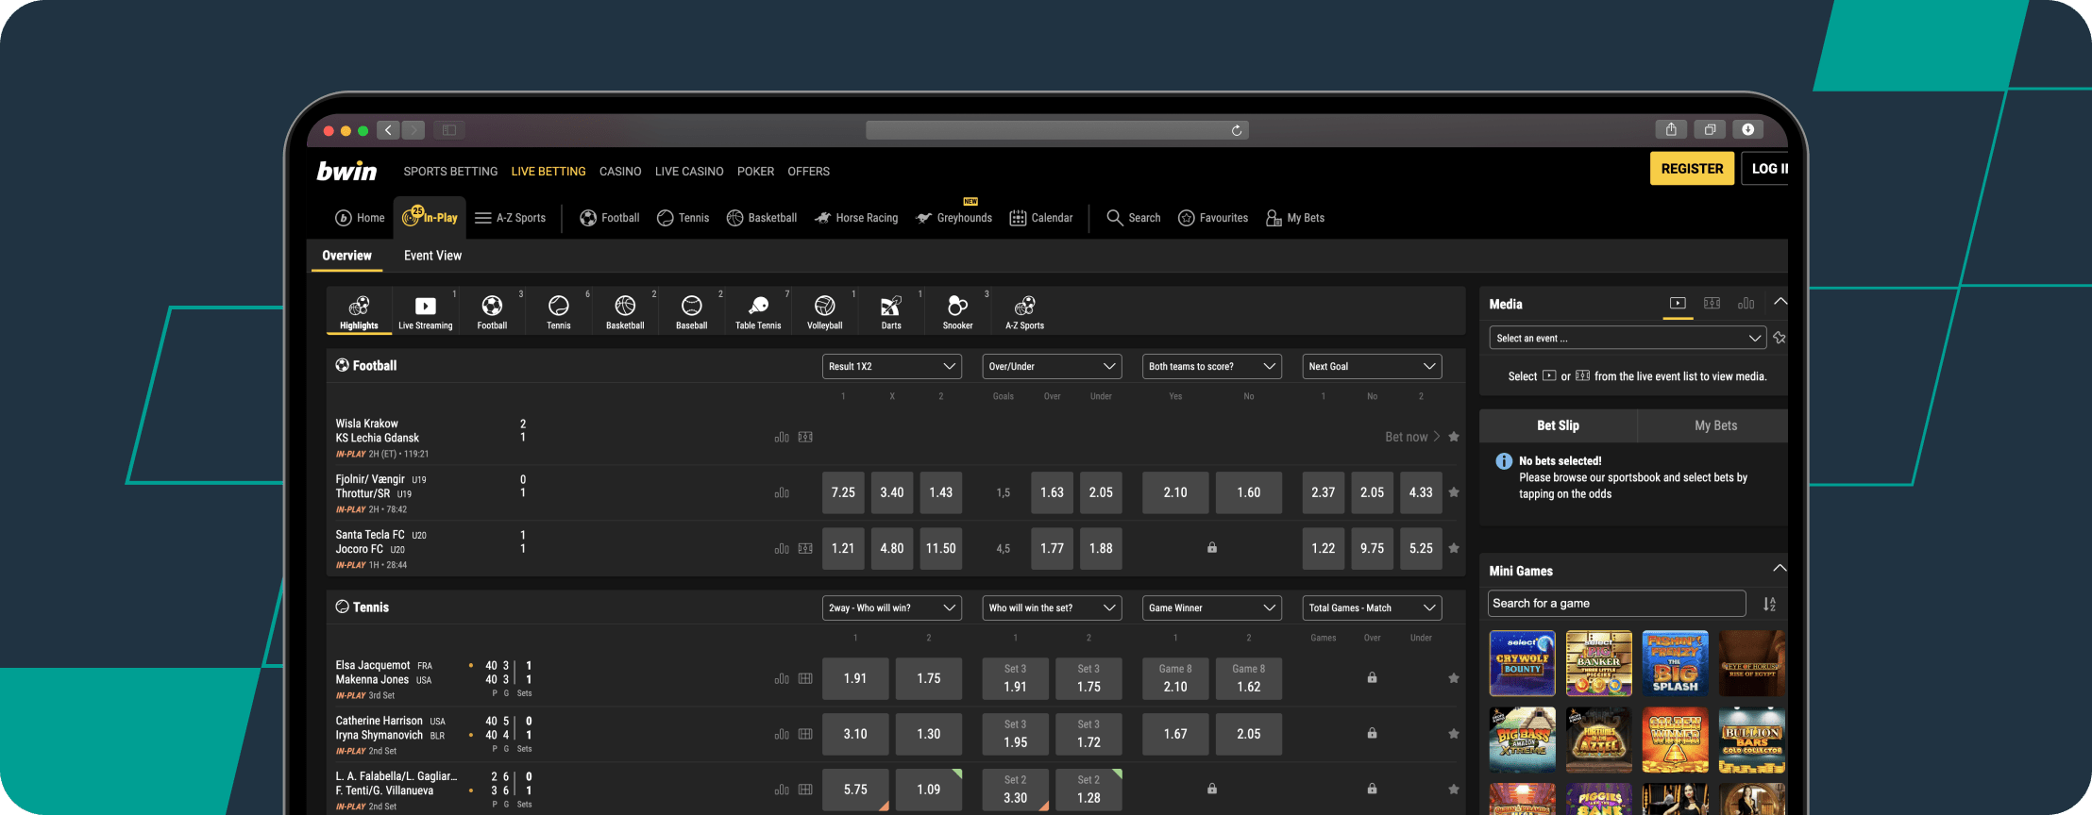
Task: Go back using the browser back arrow
Action: pyautogui.click(x=388, y=130)
